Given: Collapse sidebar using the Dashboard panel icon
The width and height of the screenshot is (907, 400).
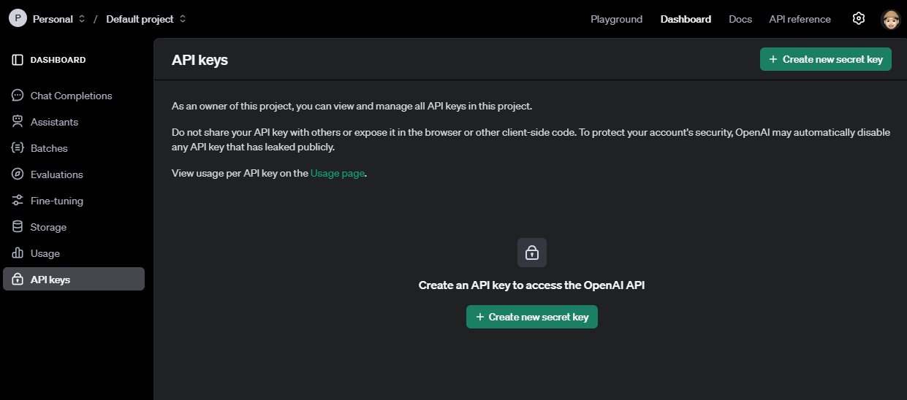Looking at the screenshot, I should point(18,60).
